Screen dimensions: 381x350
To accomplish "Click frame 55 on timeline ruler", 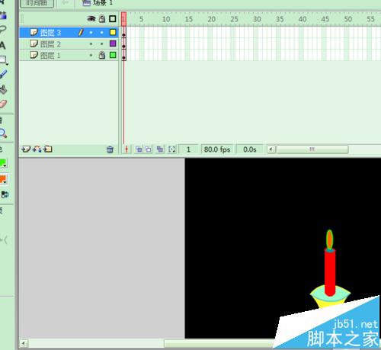I will [x=370, y=19].
